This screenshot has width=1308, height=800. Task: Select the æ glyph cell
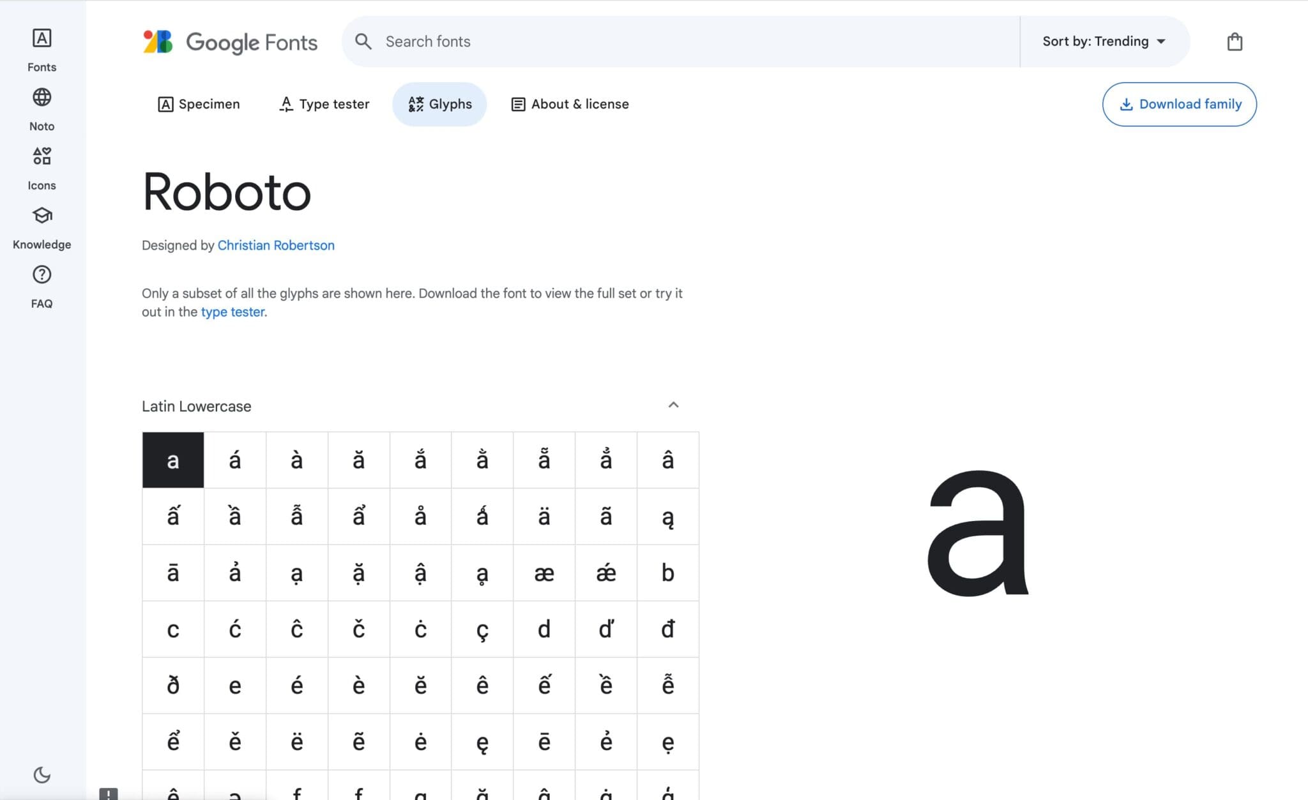544,573
